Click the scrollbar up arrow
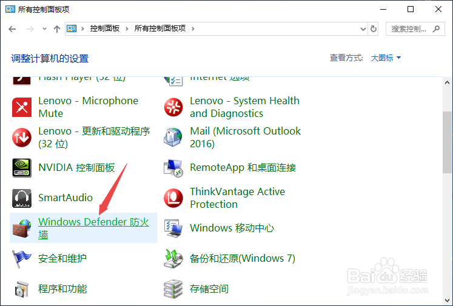 447,83
